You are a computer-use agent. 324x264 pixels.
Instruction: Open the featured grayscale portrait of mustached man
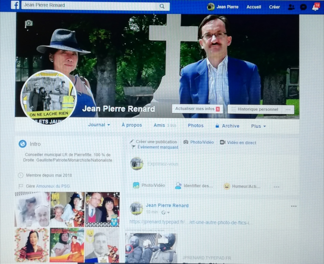coord(102,245)
